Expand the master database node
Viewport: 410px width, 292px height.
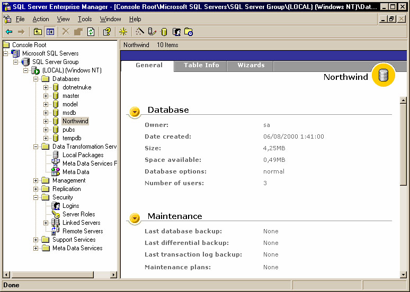point(46,96)
